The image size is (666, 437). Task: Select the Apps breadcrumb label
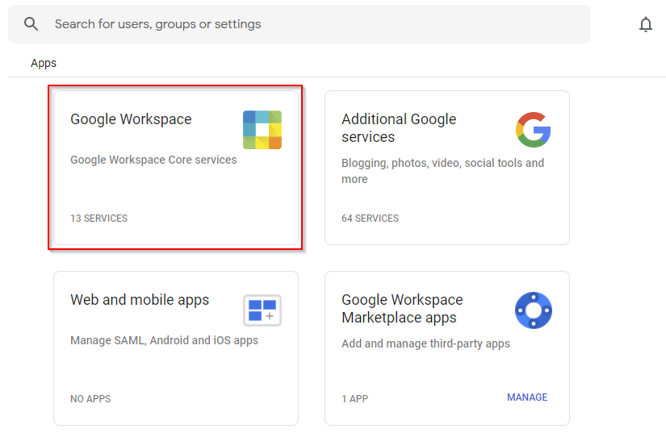click(x=44, y=63)
